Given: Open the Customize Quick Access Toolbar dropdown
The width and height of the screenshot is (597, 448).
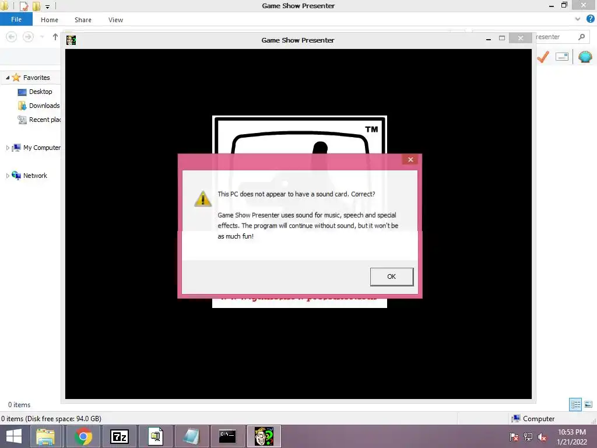Looking at the screenshot, I should 48,6.
